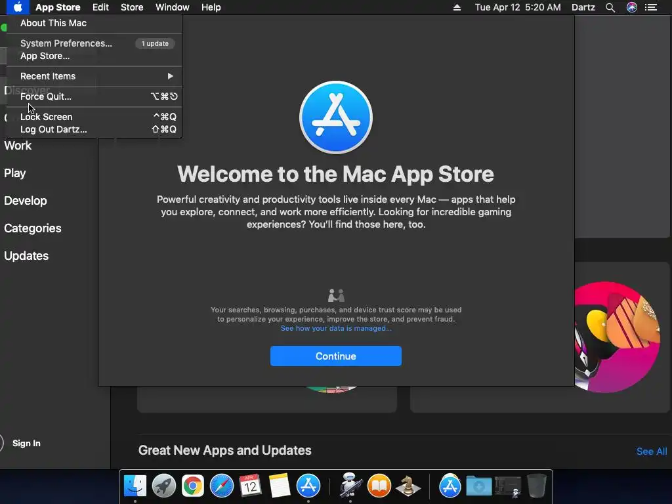
Task: Select Play in the sidebar
Action: coord(15,173)
